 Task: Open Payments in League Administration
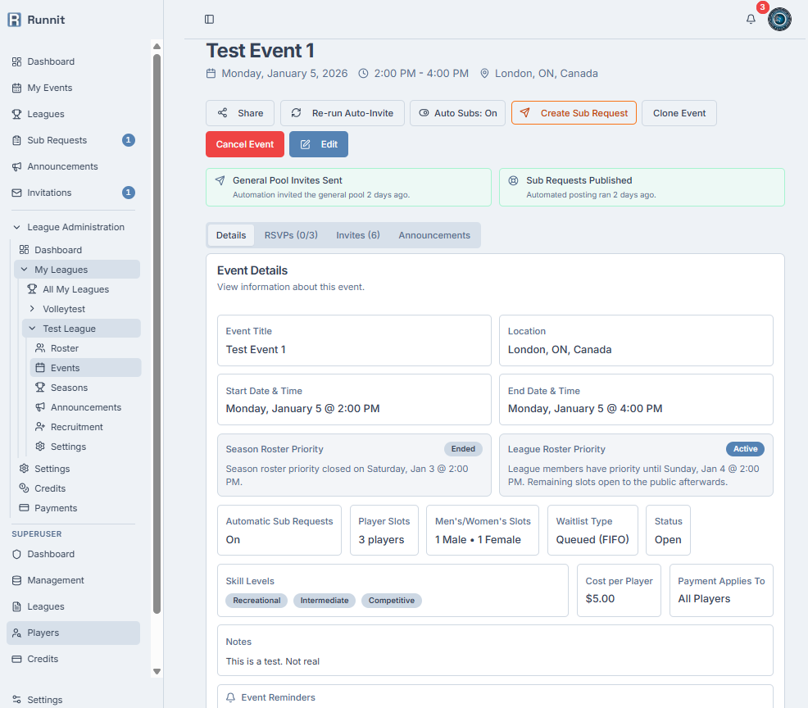(x=56, y=508)
